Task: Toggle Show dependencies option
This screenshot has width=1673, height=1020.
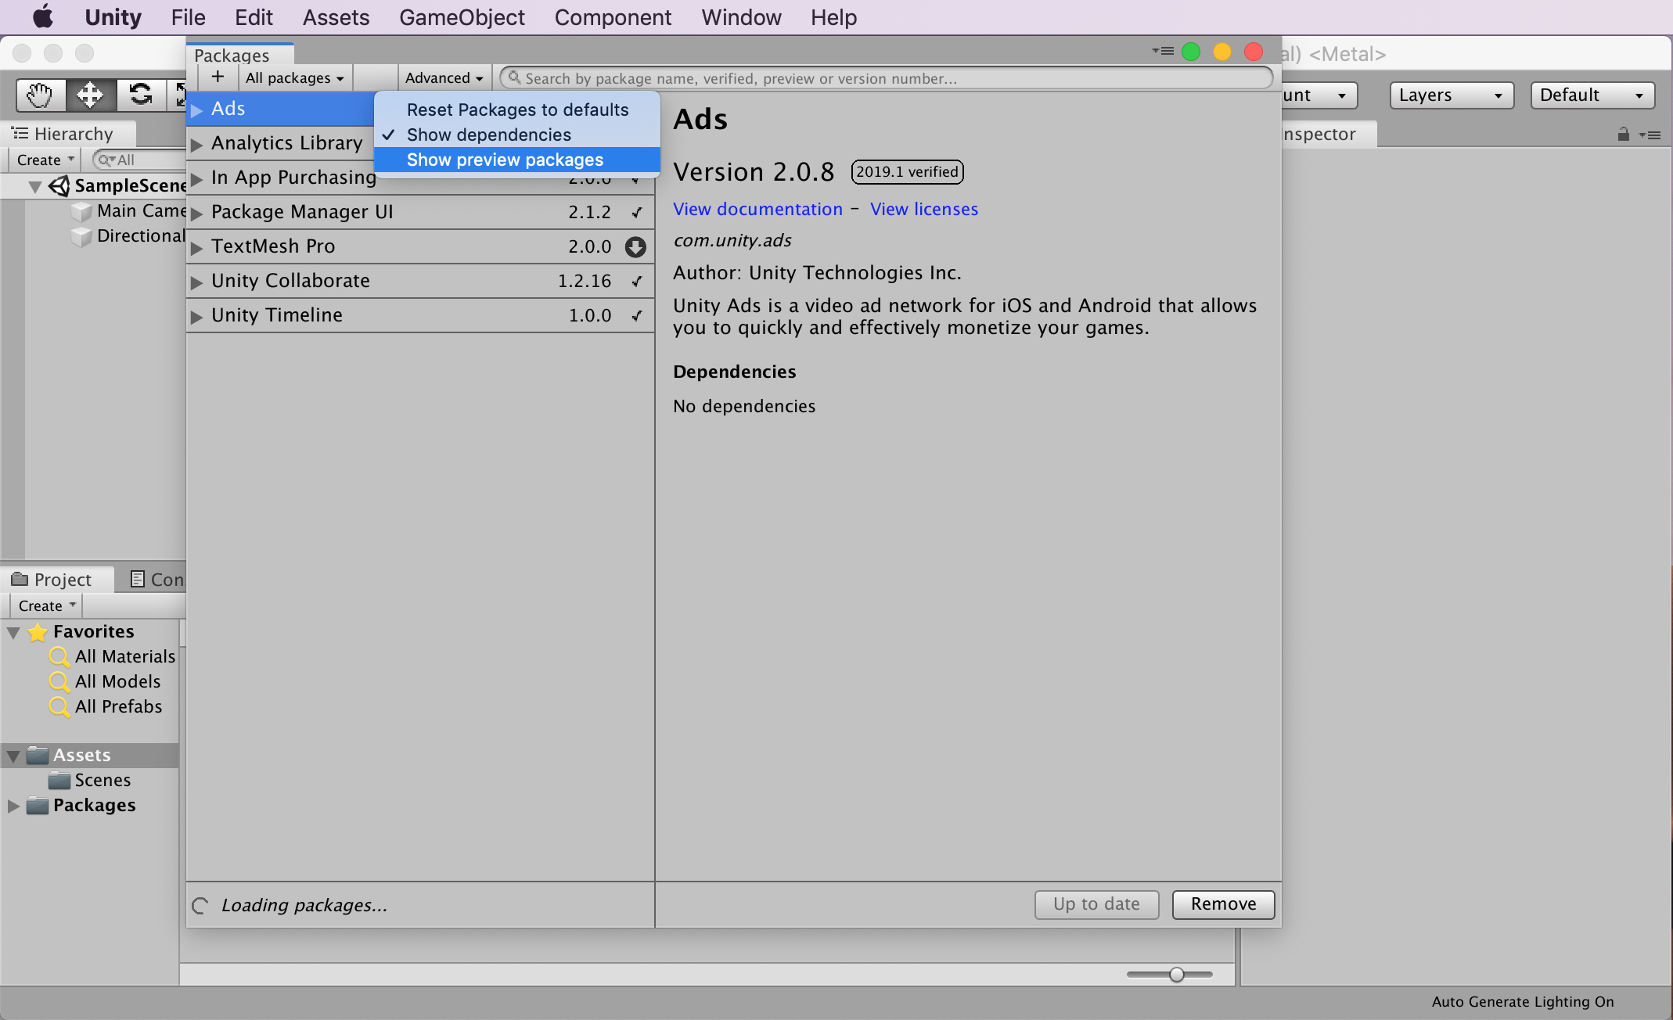Action: click(x=488, y=135)
